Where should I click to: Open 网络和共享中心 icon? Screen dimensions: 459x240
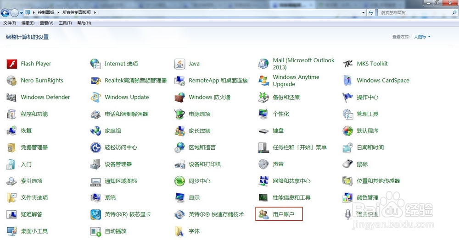pyautogui.click(x=263, y=181)
